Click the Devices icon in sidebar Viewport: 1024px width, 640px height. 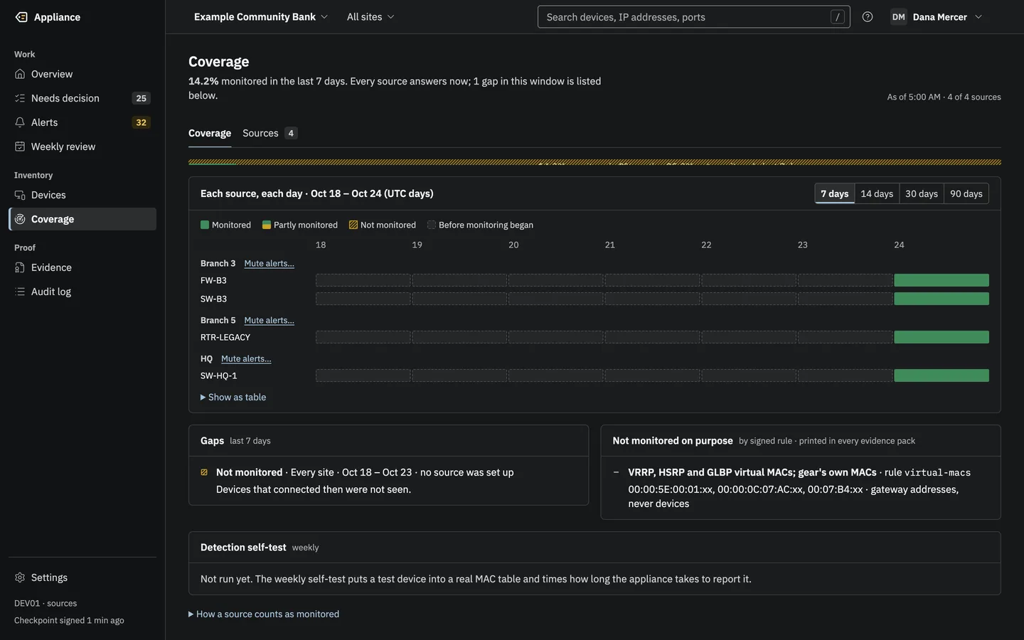tap(20, 195)
